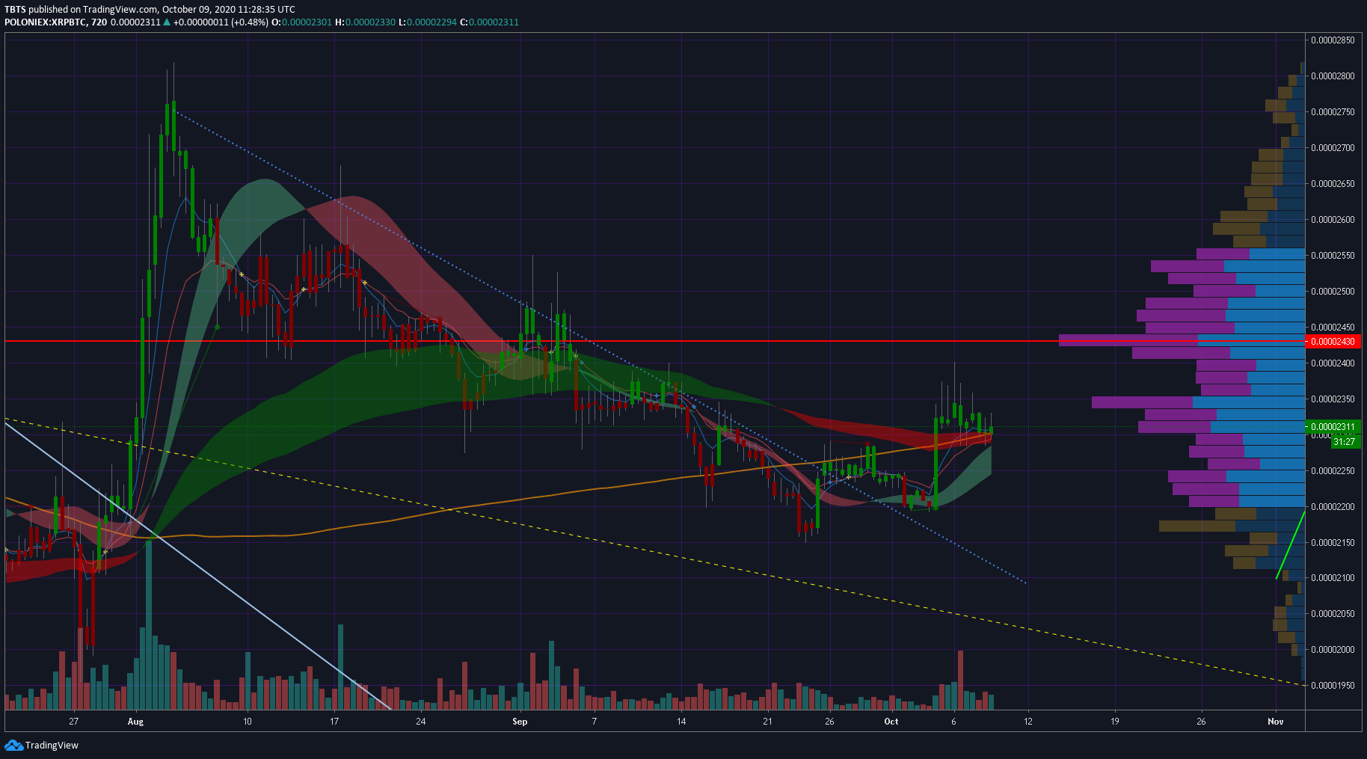1367x759 pixels.
Task: Click the Sep label on the time axis
Action: click(x=520, y=722)
